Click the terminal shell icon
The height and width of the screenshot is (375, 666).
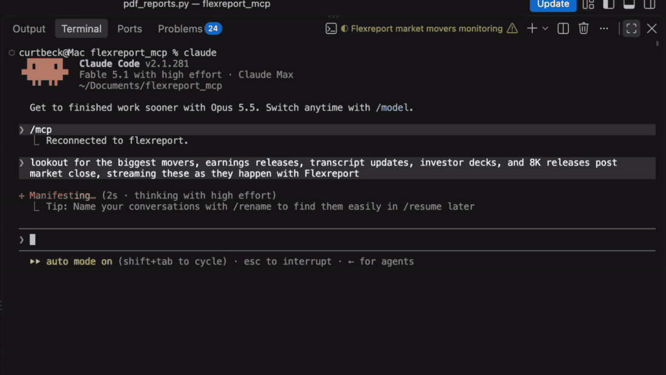click(x=331, y=28)
